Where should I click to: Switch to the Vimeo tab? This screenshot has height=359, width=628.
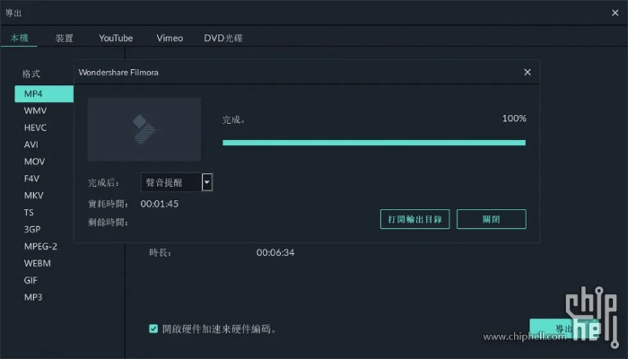click(x=170, y=38)
